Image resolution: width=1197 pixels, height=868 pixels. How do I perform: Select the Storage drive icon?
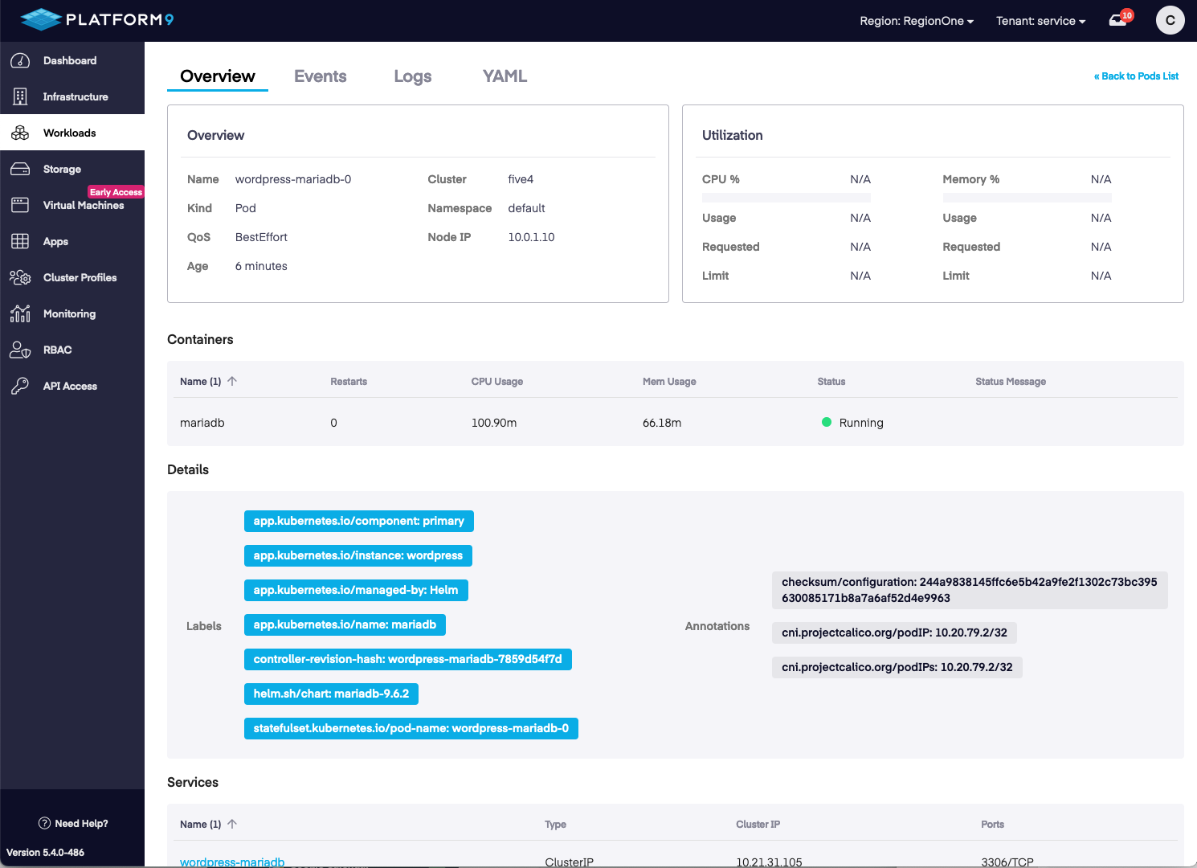click(20, 169)
